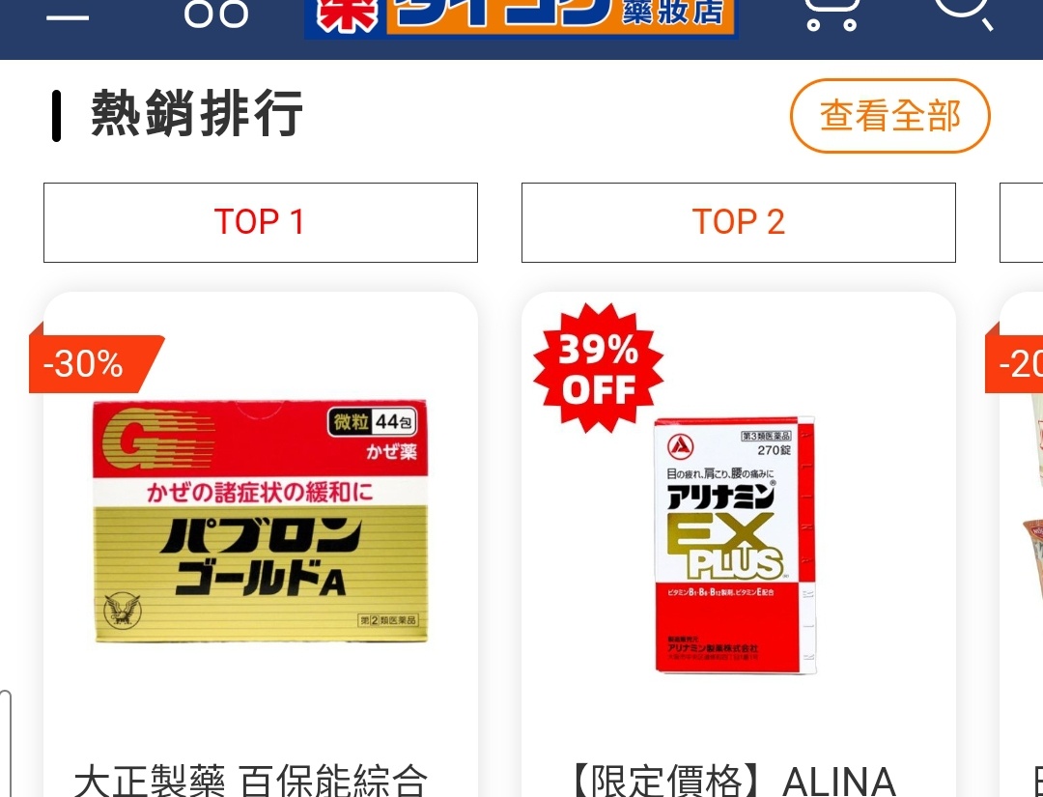
Task: Click the 熱銷排行 section heading
Action: 197,114
